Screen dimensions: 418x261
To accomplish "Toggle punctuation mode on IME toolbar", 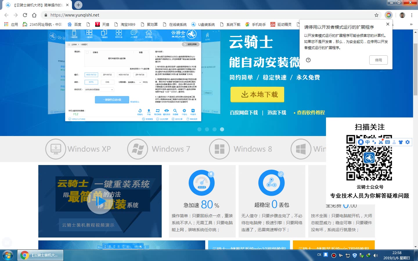I will [374, 142].
